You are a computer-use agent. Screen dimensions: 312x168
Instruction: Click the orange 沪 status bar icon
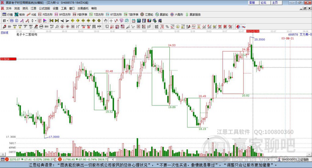click(x=7, y=159)
